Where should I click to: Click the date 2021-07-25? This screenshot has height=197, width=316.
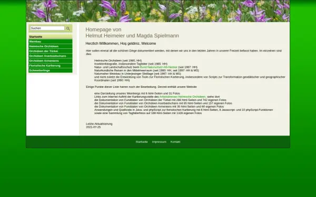(x=93, y=127)
